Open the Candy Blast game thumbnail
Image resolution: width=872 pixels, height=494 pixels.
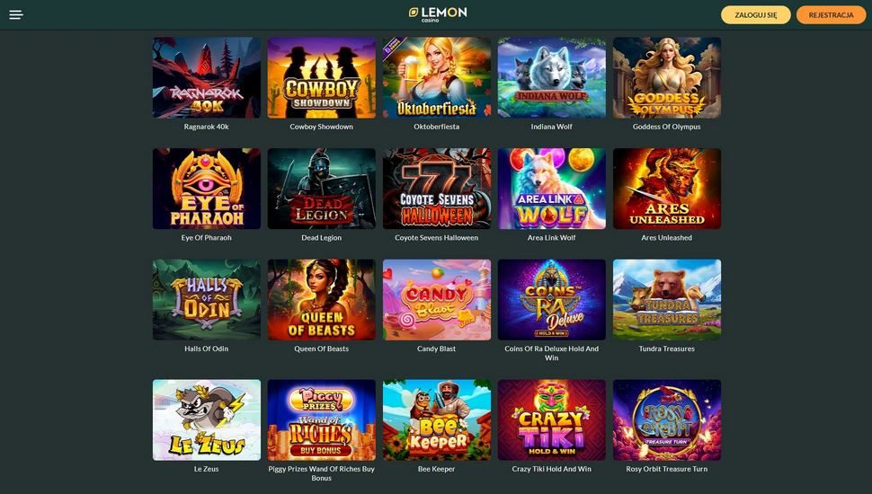point(437,299)
